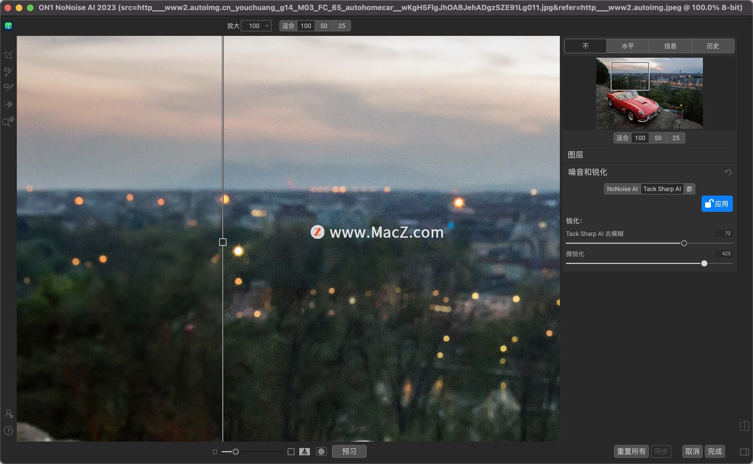
Task: Select the Perfect Eraser tool
Action: pos(8,104)
